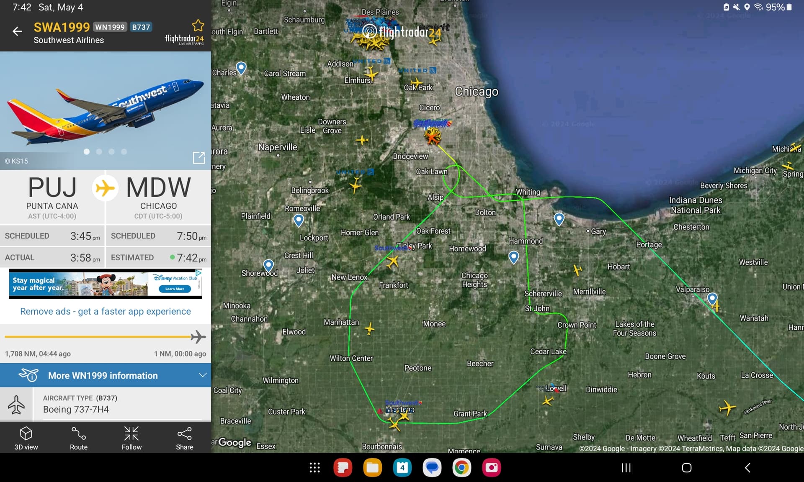Open aircraft photo in full view

click(x=198, y=158)
